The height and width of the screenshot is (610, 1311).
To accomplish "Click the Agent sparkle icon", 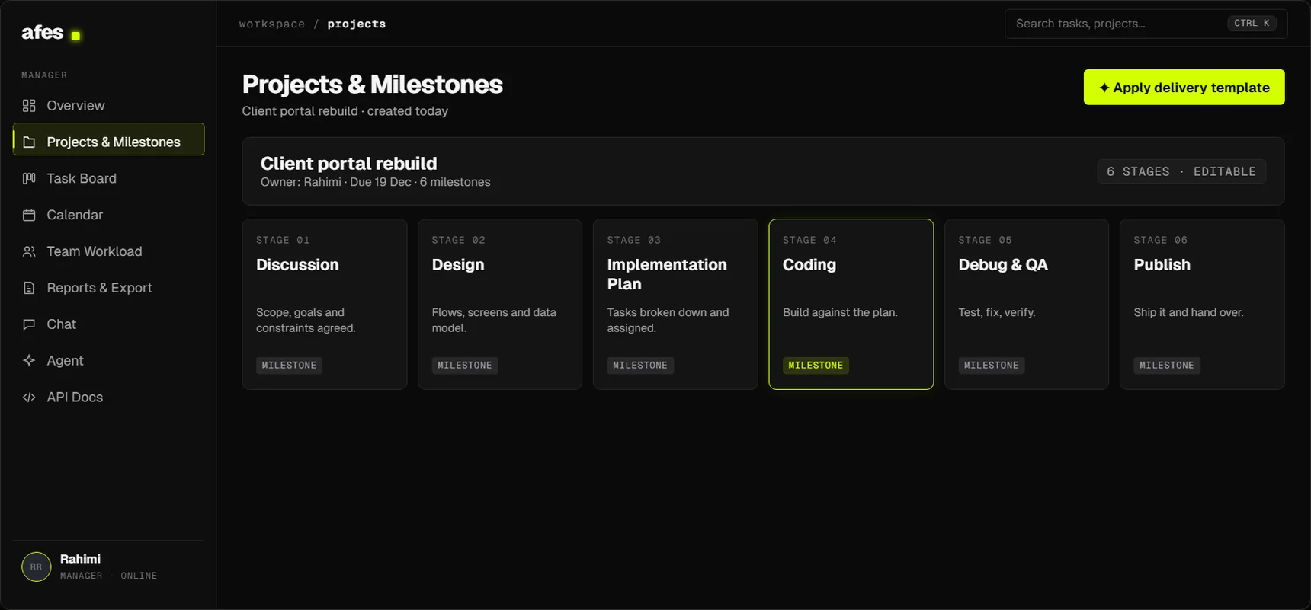I will point(29,361).
